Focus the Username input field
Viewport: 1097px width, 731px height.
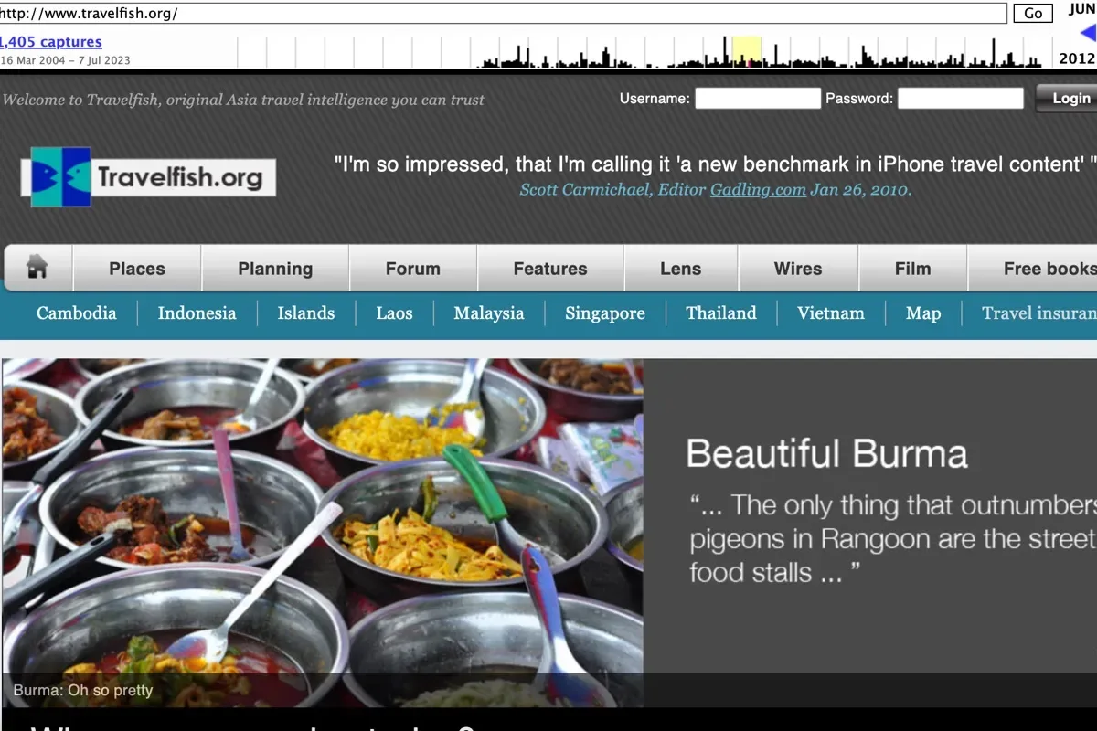pos(758,99)
